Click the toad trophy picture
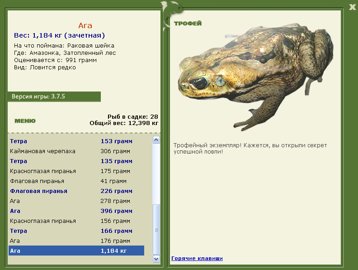Screen dimensions: 358x270 (x=255, y=77)
